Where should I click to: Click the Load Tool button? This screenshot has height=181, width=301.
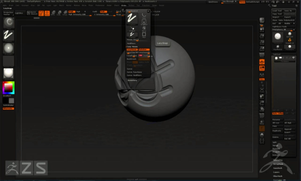pyautogui.click(x=277, y=10)
